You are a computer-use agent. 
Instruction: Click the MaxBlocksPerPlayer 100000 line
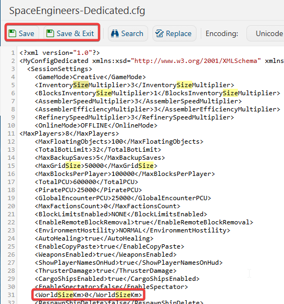click(125, 174)
